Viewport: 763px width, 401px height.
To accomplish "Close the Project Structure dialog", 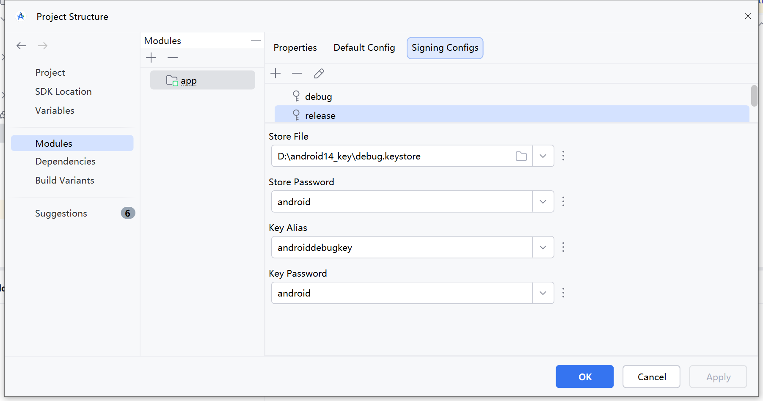I will (x=748, y=16).
